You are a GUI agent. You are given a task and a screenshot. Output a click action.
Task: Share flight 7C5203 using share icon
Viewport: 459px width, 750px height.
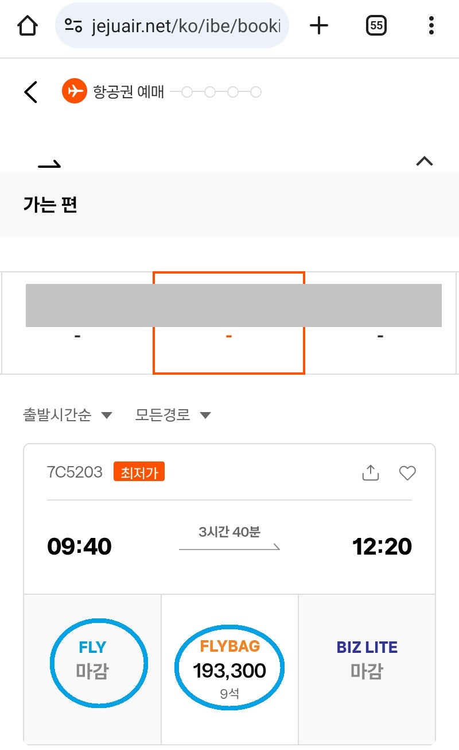point(371,472)
